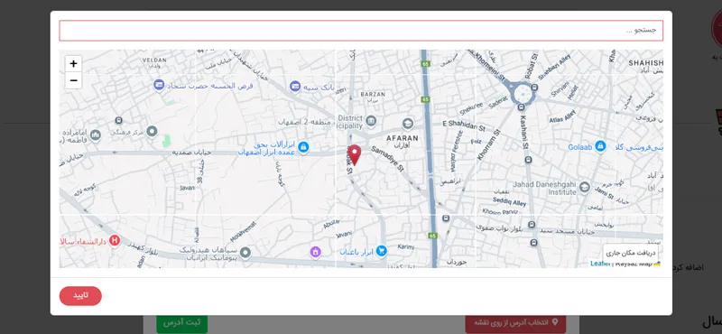Select the District Municipality building icon
This screenshot has width=722, height=334.
tap(371, 122)
